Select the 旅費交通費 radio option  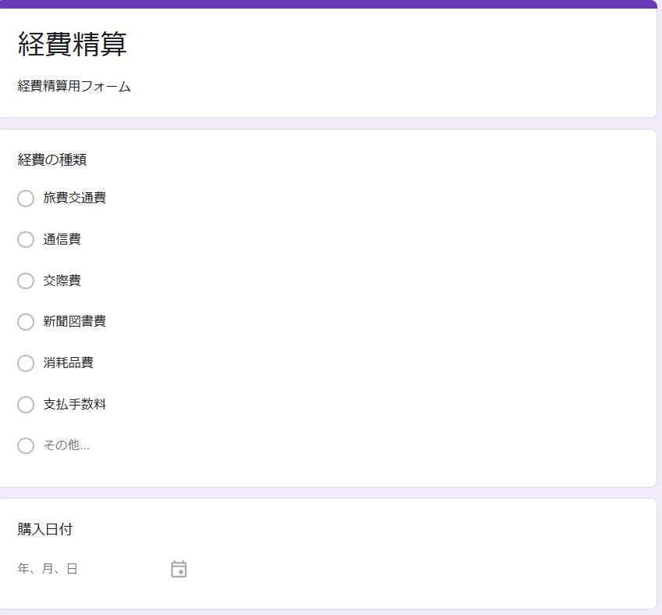click(x=26, y=198)
